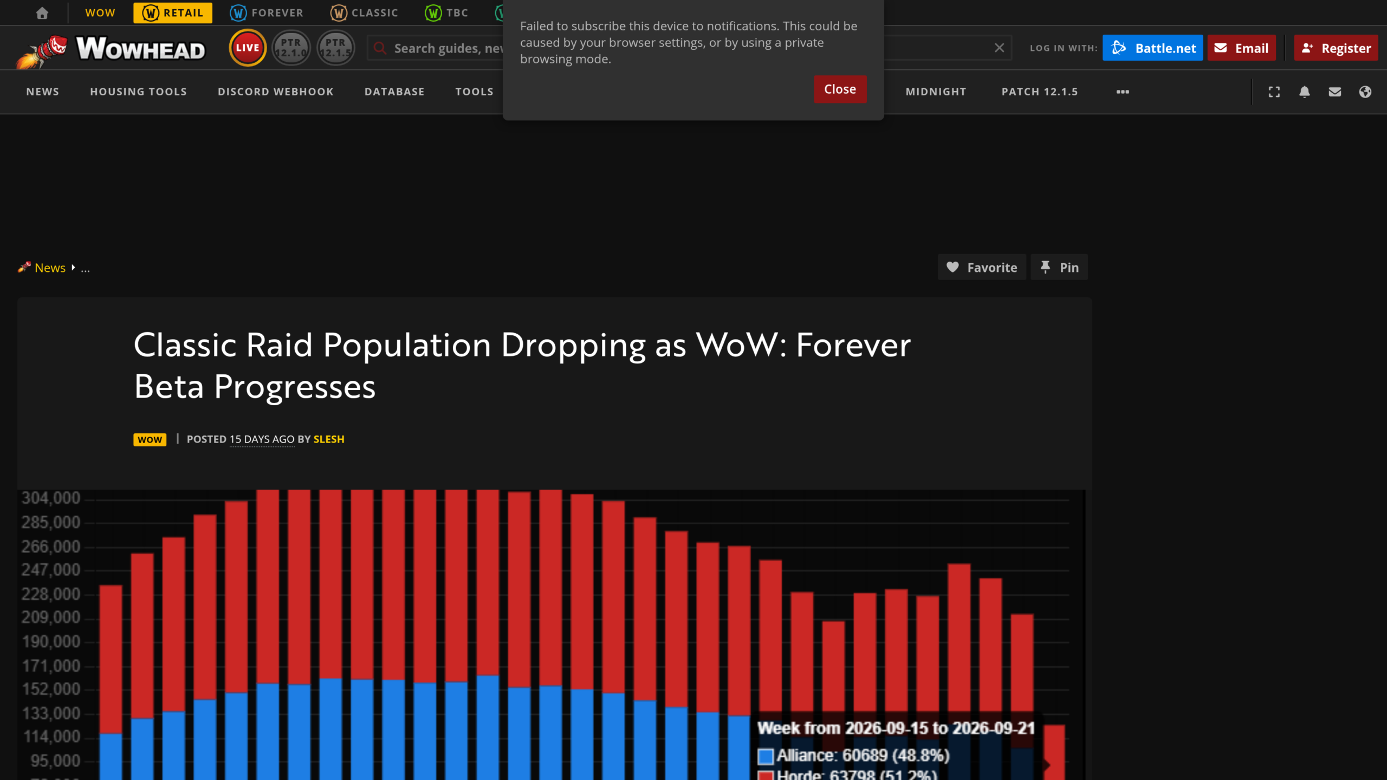Open the inbox envelope icon
This screenshot has height=780, width=1387.
[1335, 92]
